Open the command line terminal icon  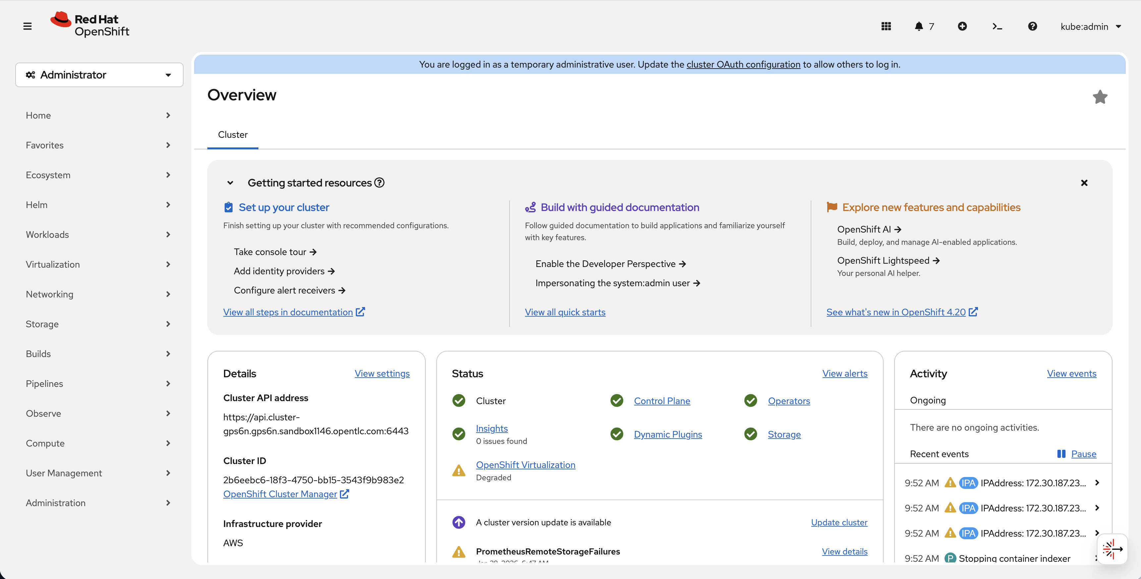click(997, 26)
